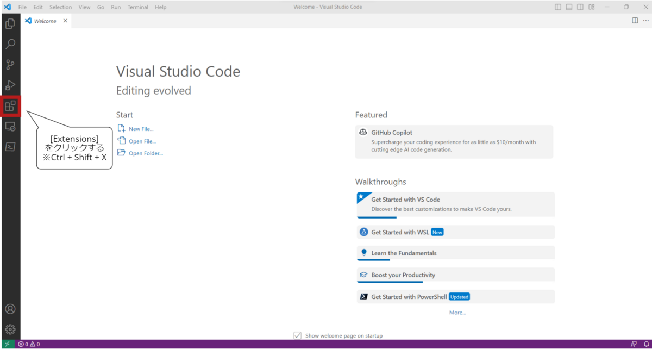Open the Selection menu
Screen dimensions: 652x349
pos(60,7)
